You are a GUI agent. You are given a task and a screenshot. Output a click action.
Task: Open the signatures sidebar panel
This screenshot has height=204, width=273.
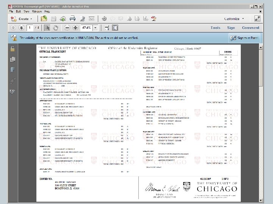pyautogui.click(x=13, y=91)
